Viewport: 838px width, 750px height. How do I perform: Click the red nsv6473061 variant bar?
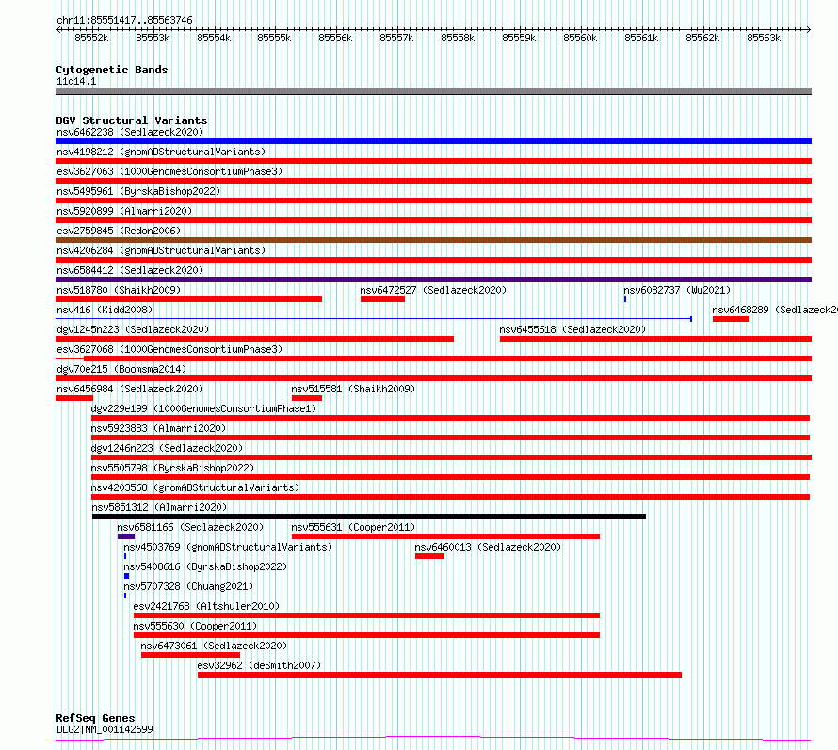191,656
